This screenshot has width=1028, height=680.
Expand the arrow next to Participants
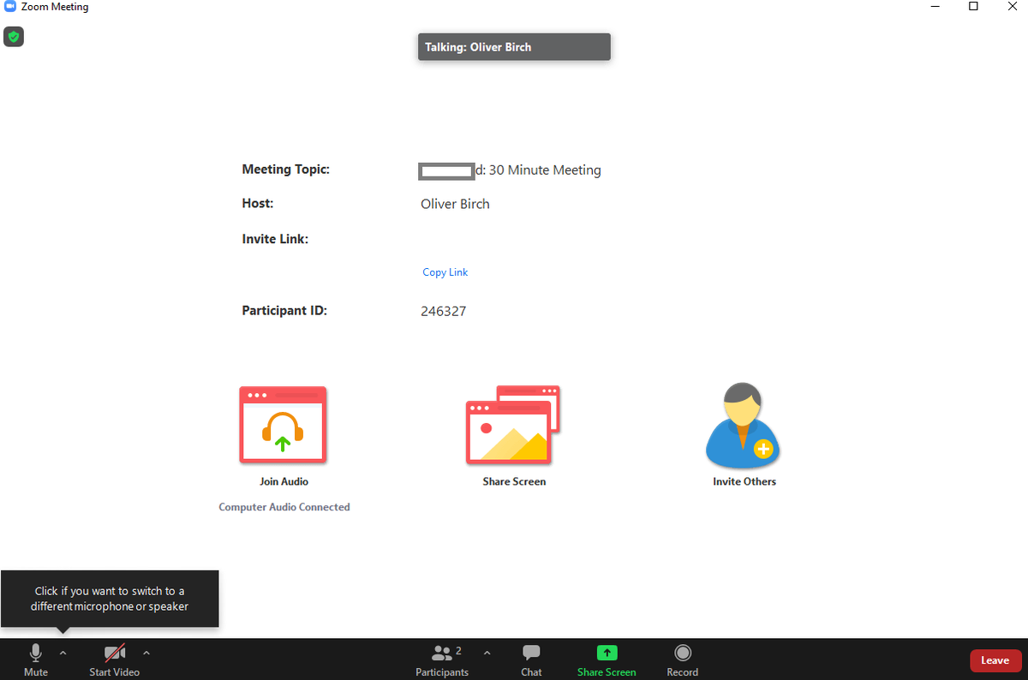(x=487, y=653)
